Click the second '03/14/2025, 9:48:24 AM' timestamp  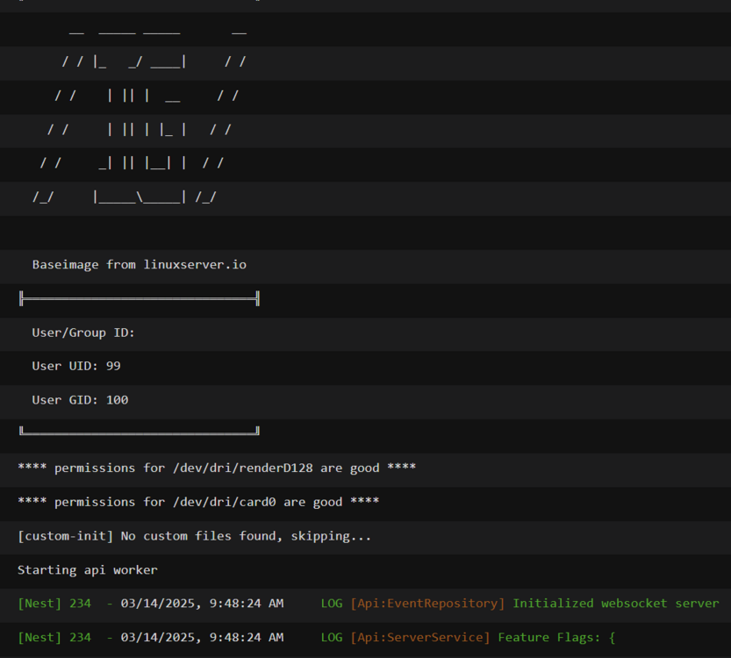pyautogui.click(x=202, y=638)
